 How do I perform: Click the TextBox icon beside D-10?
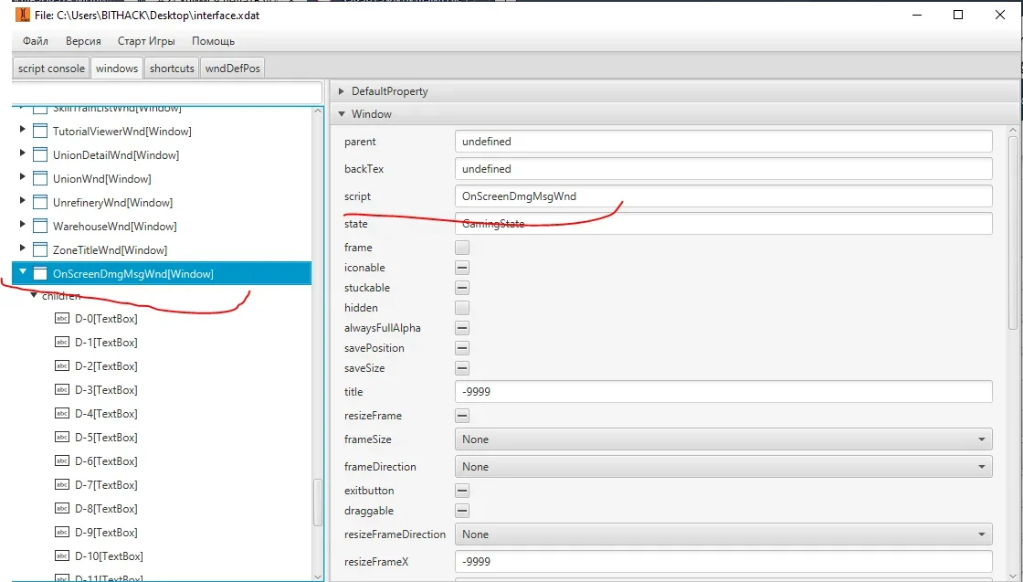(x=62, y=556)
